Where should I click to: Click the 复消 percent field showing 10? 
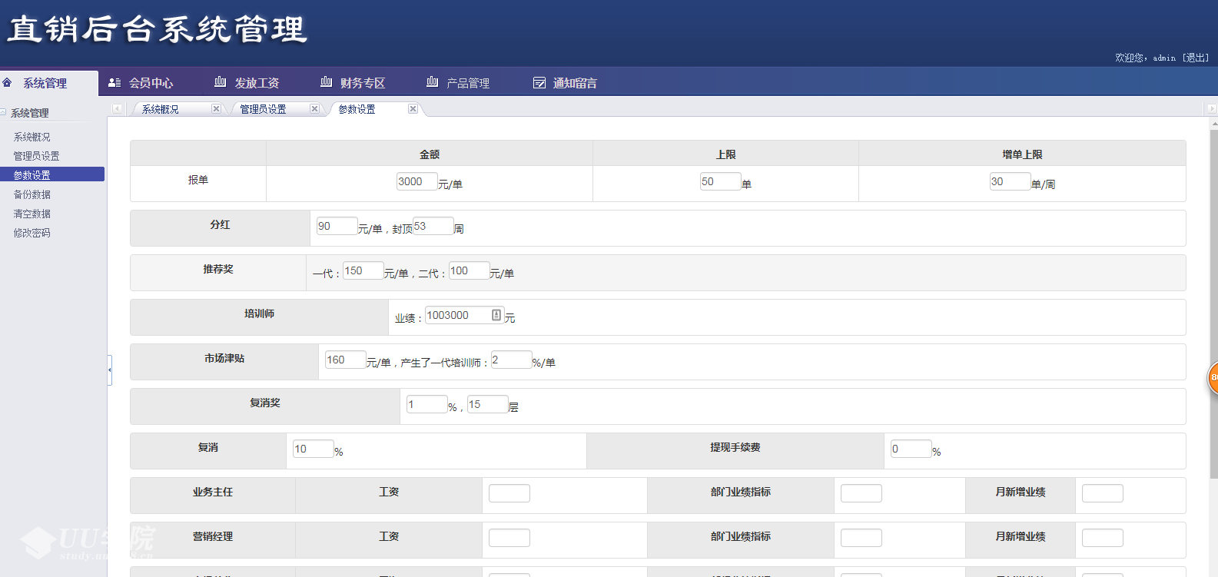[x=313, y=449]
